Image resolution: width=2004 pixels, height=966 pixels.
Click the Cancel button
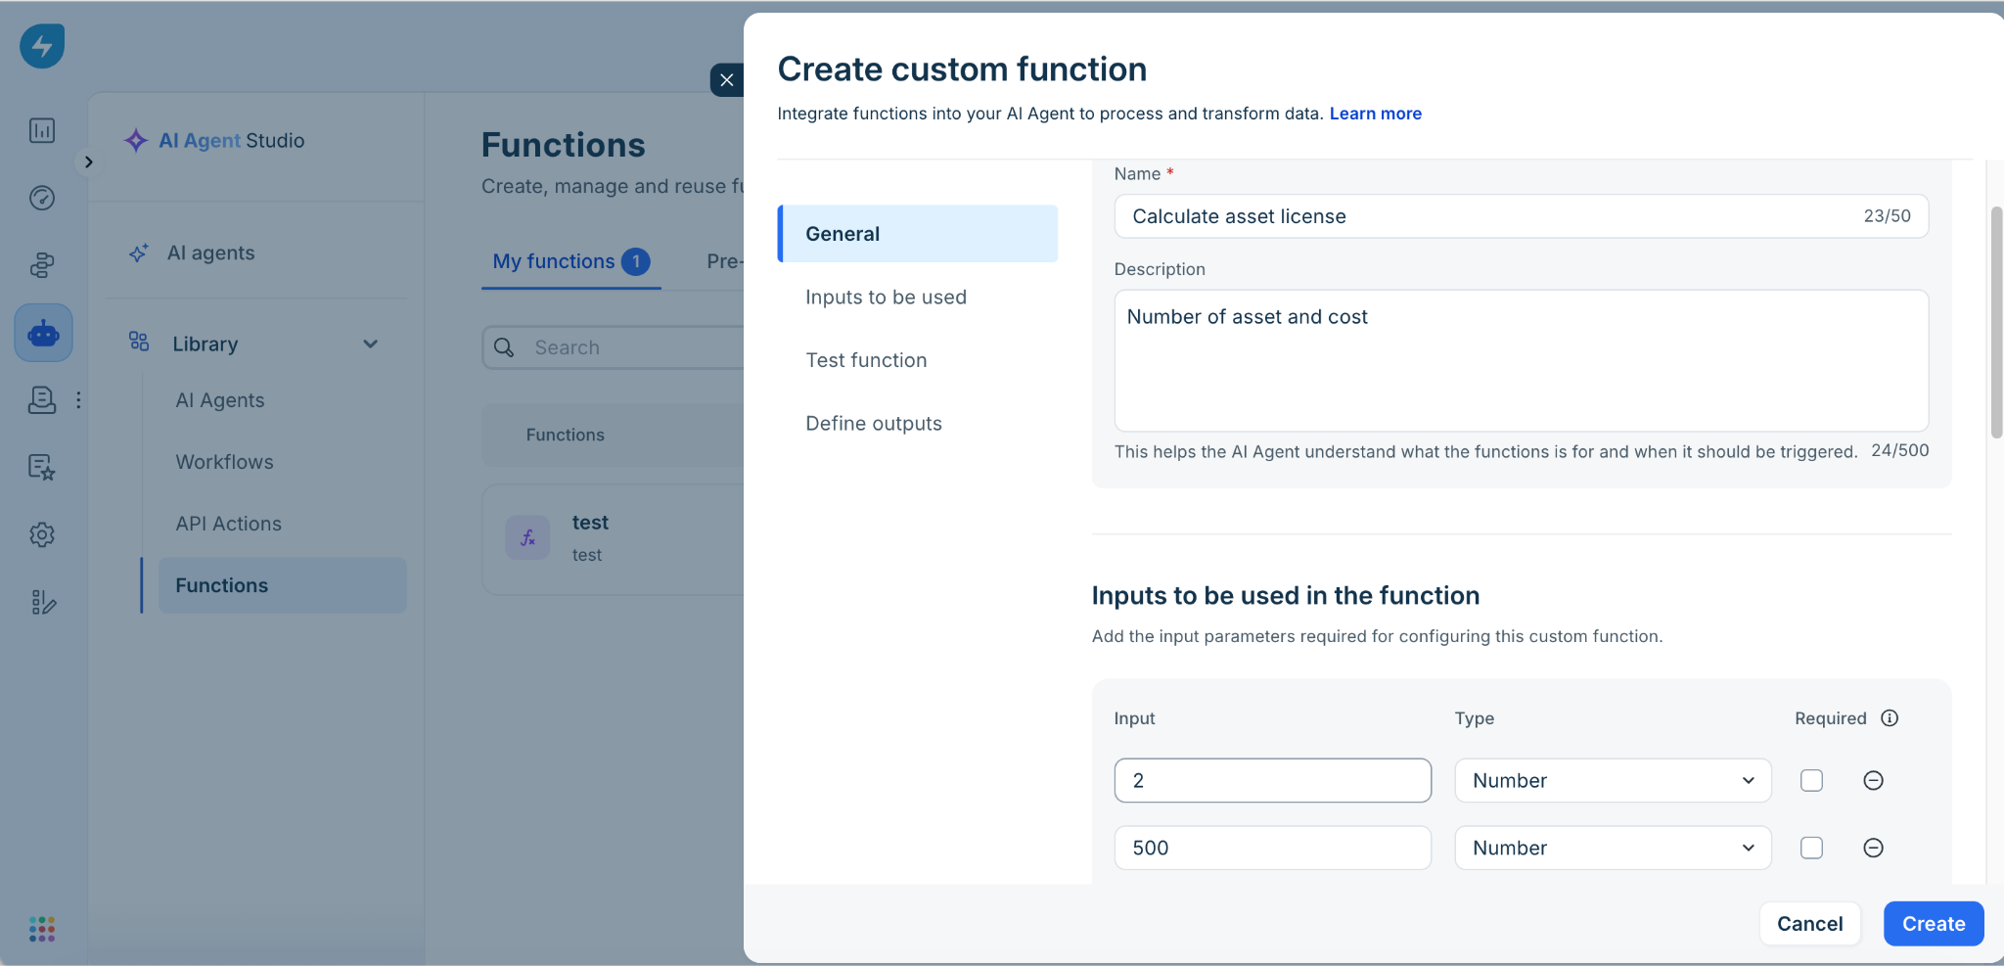1809,924
